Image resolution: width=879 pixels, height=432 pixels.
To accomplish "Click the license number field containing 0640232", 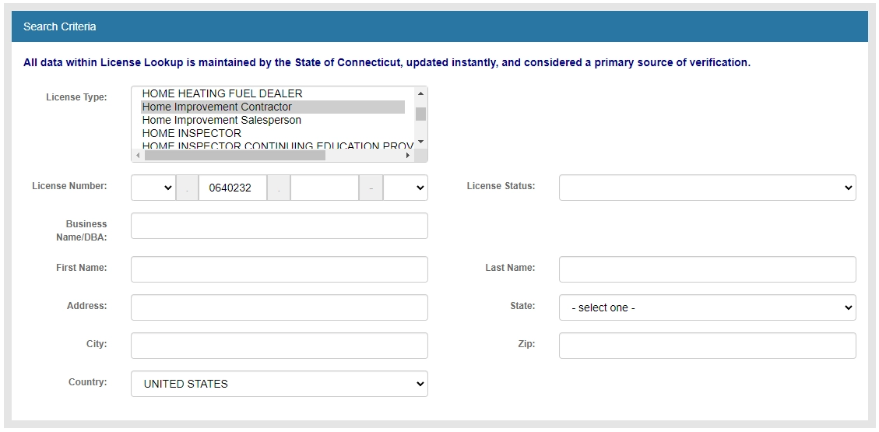I will click(x=232, y=188).
